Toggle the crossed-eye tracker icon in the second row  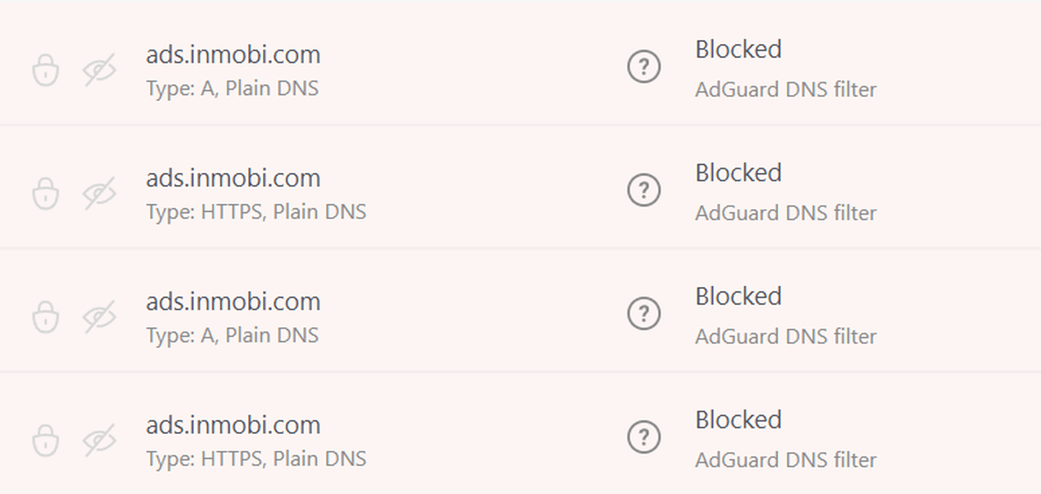coord(100,193)
